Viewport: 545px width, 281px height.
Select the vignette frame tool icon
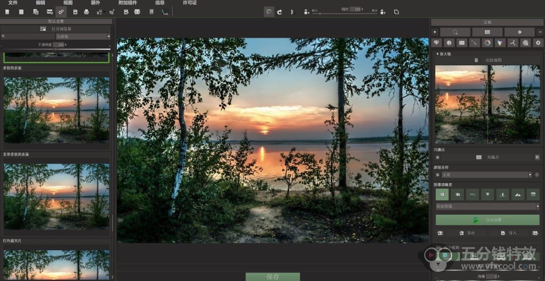pos(461,42)
